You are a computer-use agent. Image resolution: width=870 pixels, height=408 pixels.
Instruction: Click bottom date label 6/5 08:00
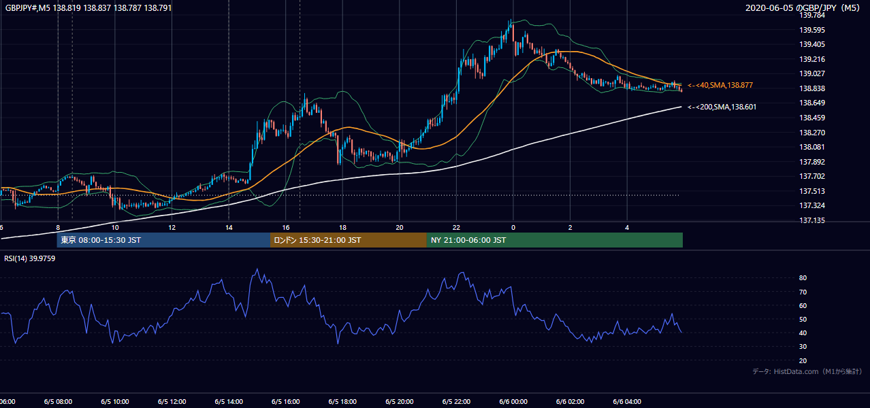click(x=58, y=402)
